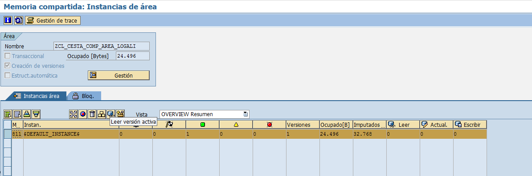Click the filter funnel icon
This screenshot has height=176, width=532.
(37, 114)
